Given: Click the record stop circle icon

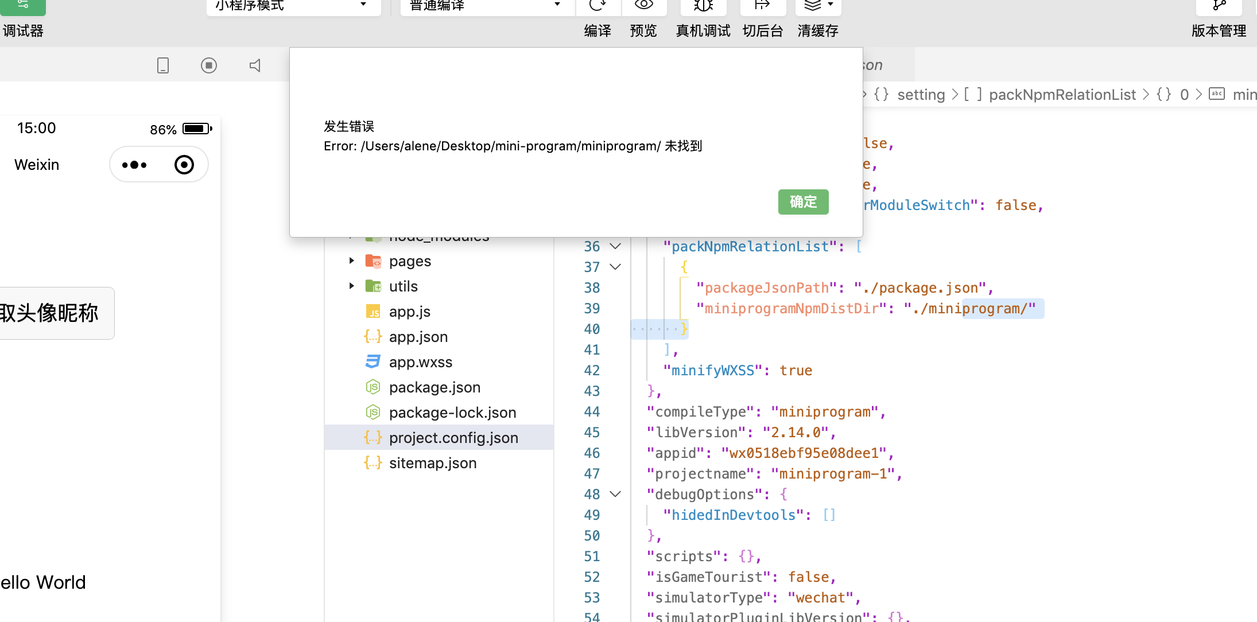Looking at the screenshot, I should click(x=209, y=65).
